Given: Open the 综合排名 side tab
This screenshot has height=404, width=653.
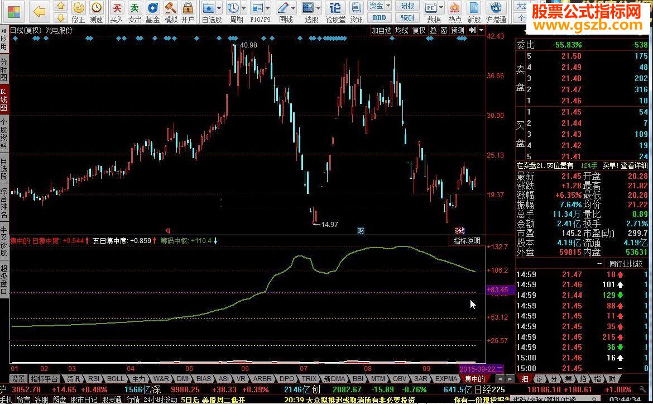Looking at the screenshot, I should coord(4,203).
